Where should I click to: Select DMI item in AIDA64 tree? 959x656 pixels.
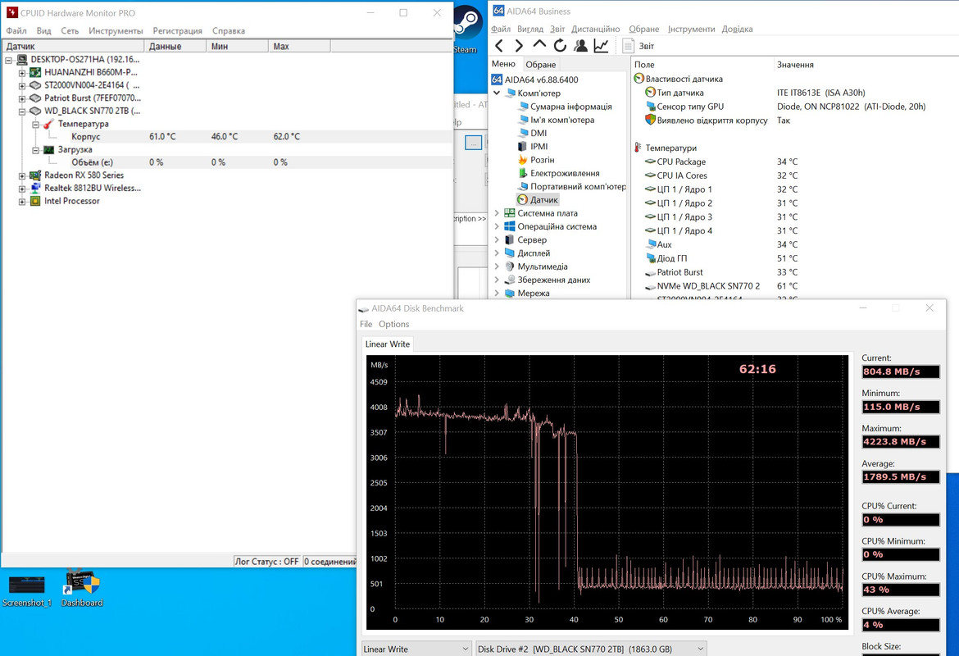click(532, 133)
